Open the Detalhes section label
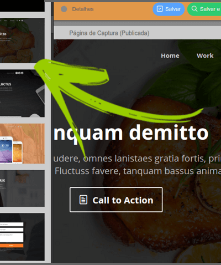This screenshot has height=265, width=221. click(83, 9)
